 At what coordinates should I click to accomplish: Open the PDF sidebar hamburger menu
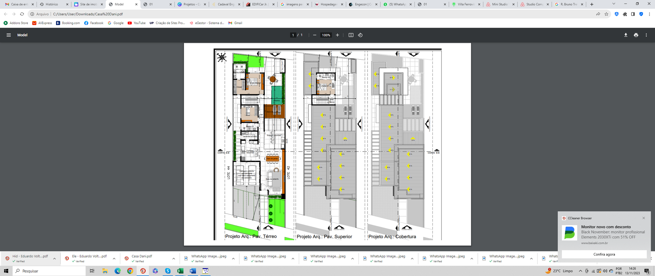[9, 35]
